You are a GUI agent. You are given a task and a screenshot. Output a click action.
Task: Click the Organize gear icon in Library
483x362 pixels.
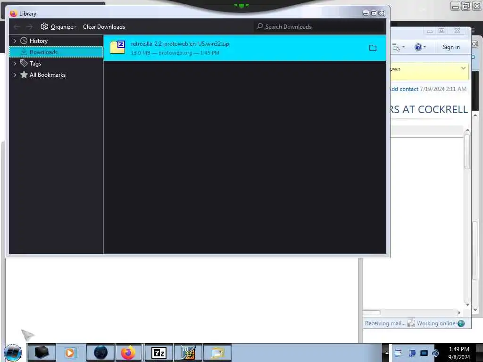pyautogui.click(x=44, y=26)
